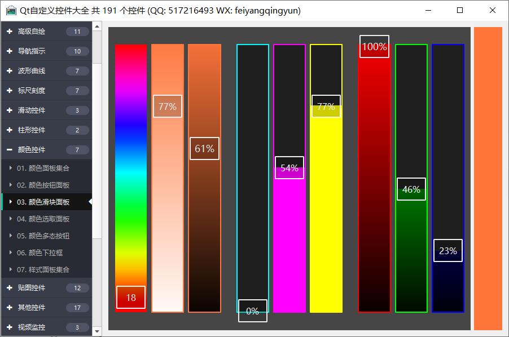Click the minus icon beside 颜色控件
509x337 pixels.
coord(10,150)
